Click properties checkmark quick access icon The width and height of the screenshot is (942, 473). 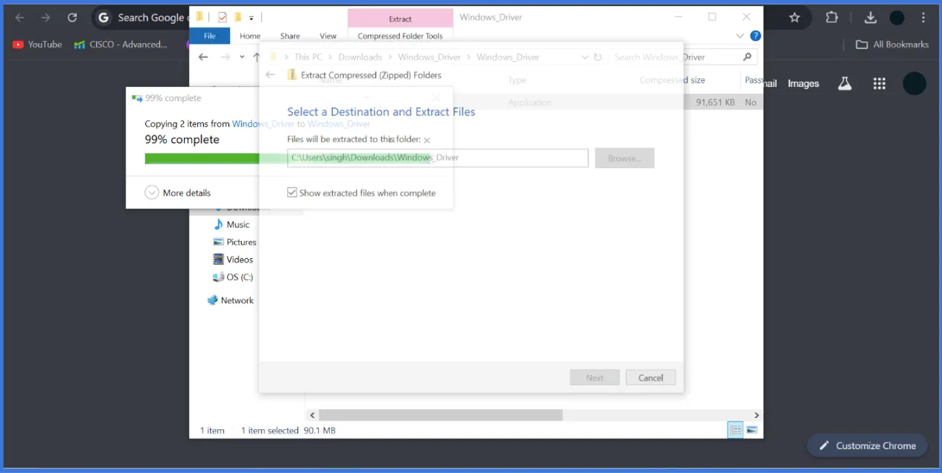pos(222,17)
